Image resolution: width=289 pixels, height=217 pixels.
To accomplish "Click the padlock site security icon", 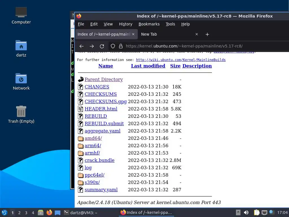I will (x=121, y=46).
